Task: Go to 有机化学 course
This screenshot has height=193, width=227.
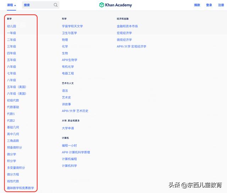Action: (x=68, y=67)
